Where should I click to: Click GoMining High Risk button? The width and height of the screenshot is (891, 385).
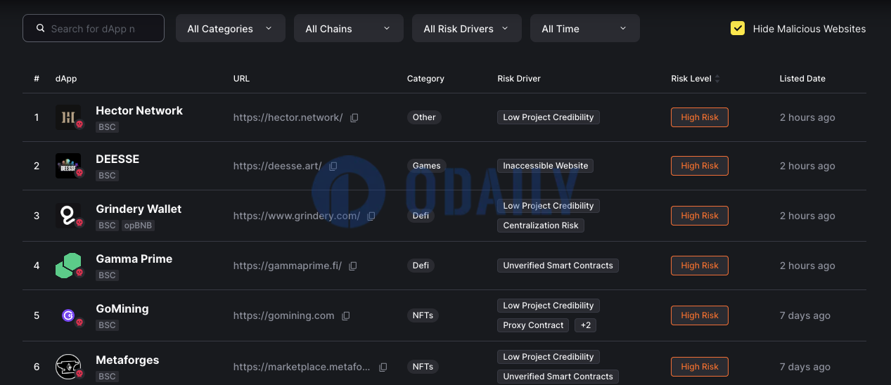(x=700, y=315)
